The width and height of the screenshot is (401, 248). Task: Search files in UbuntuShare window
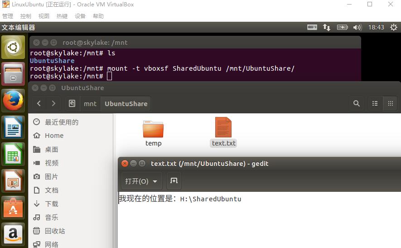click(357, 103)
